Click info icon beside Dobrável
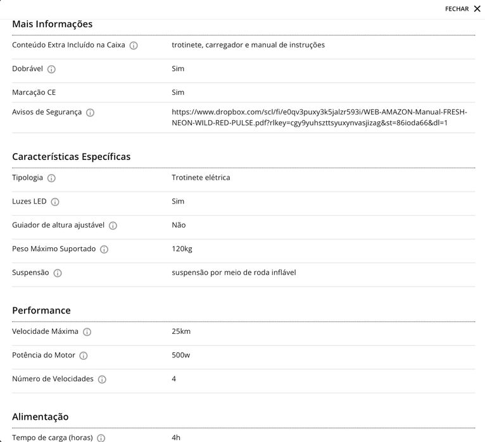This screenshot has height=442, width=485. pyautogui.click(x=51, y=69)
